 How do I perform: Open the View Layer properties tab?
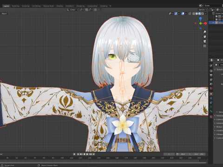pyautogui.click(x=211, y=80)
